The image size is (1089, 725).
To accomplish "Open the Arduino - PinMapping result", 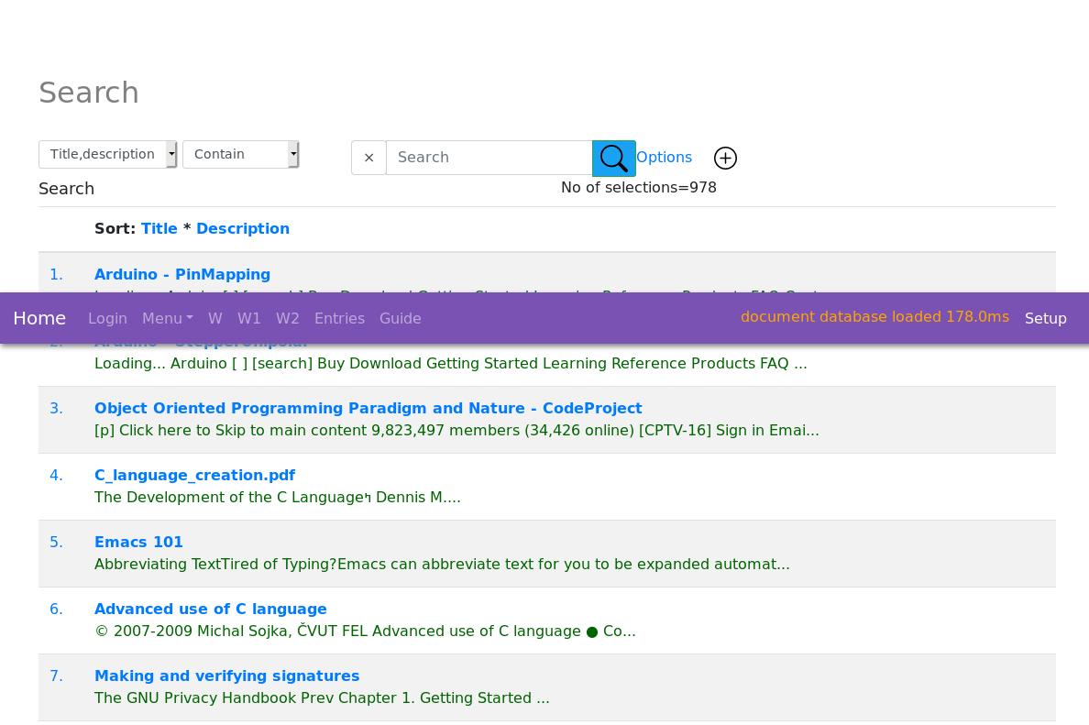I will [181, 274].
